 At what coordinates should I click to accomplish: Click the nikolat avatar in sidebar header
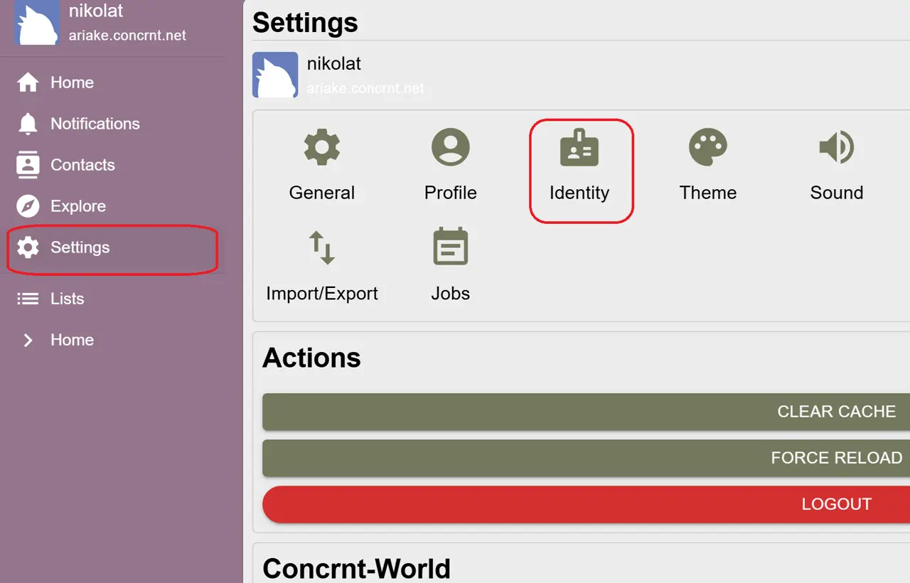37,23
